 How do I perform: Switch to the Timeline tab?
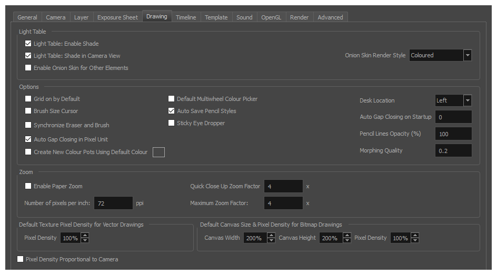[185, 17]
